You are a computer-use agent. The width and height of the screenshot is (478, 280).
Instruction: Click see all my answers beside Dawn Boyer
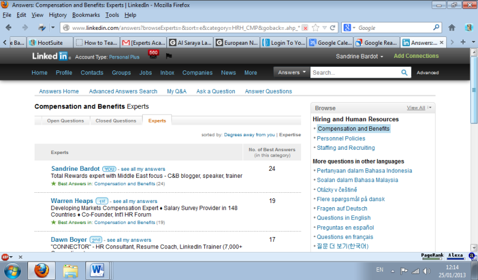tap(129, 240)
